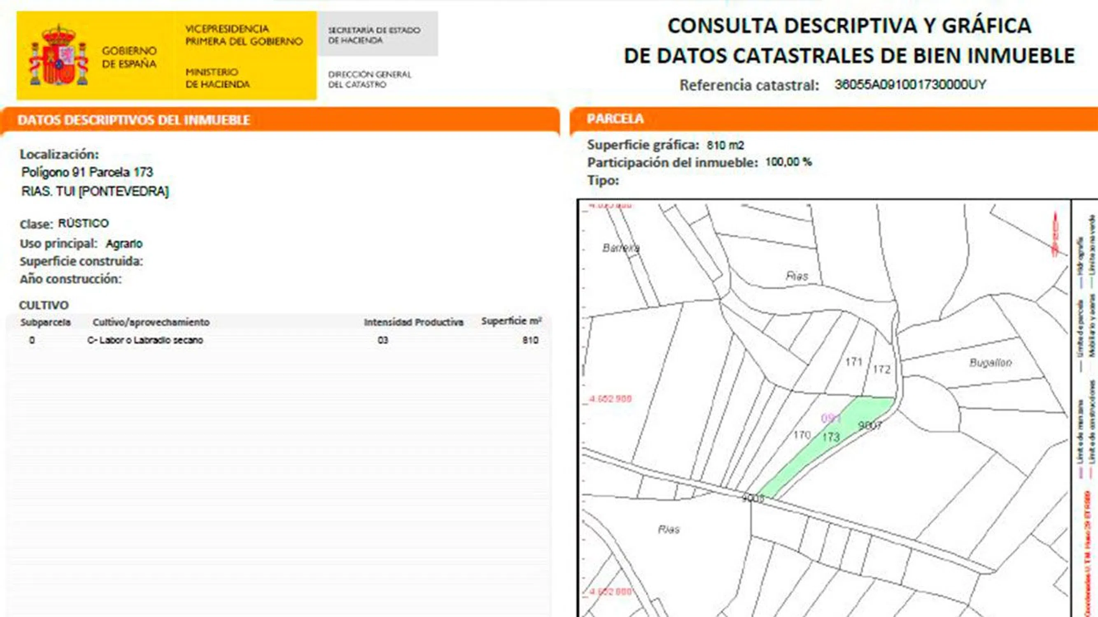Click parcel 171 on the map
Viewport: 1098px width, 617px height.
[853, 362]
